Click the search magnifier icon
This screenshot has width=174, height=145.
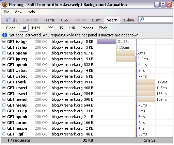pos(142,19)
